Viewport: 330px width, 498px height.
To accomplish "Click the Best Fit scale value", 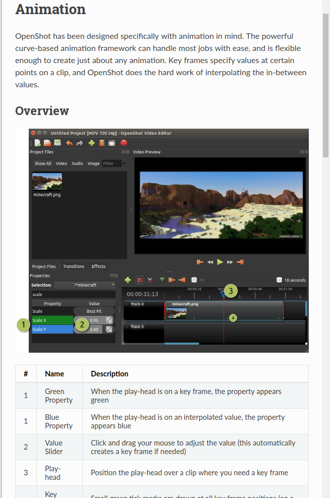I will coord(94,311).
